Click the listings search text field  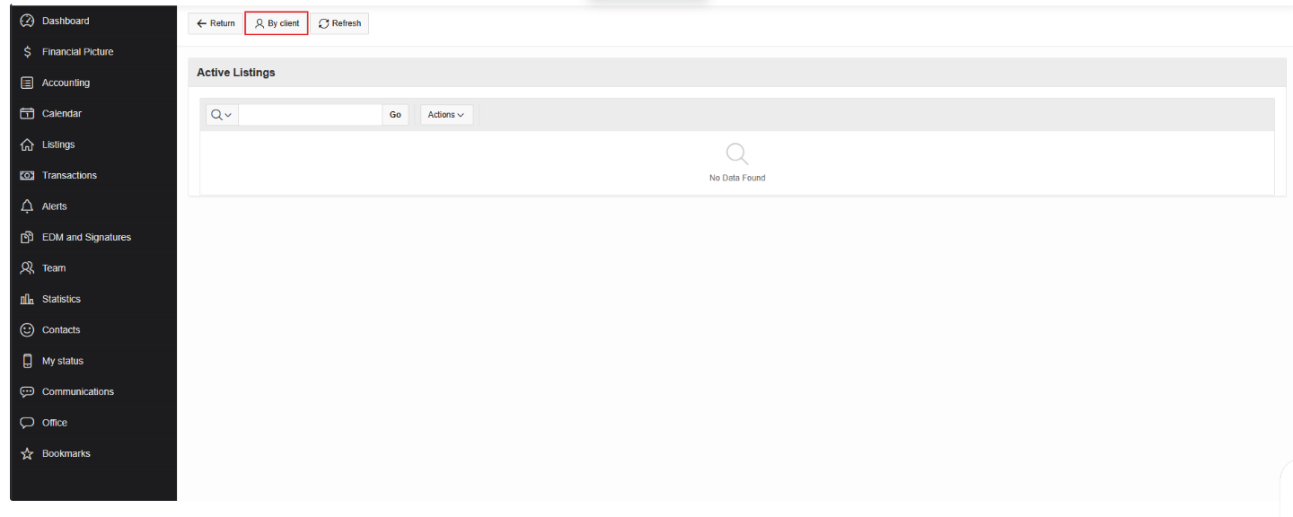[x=311, y=115]
